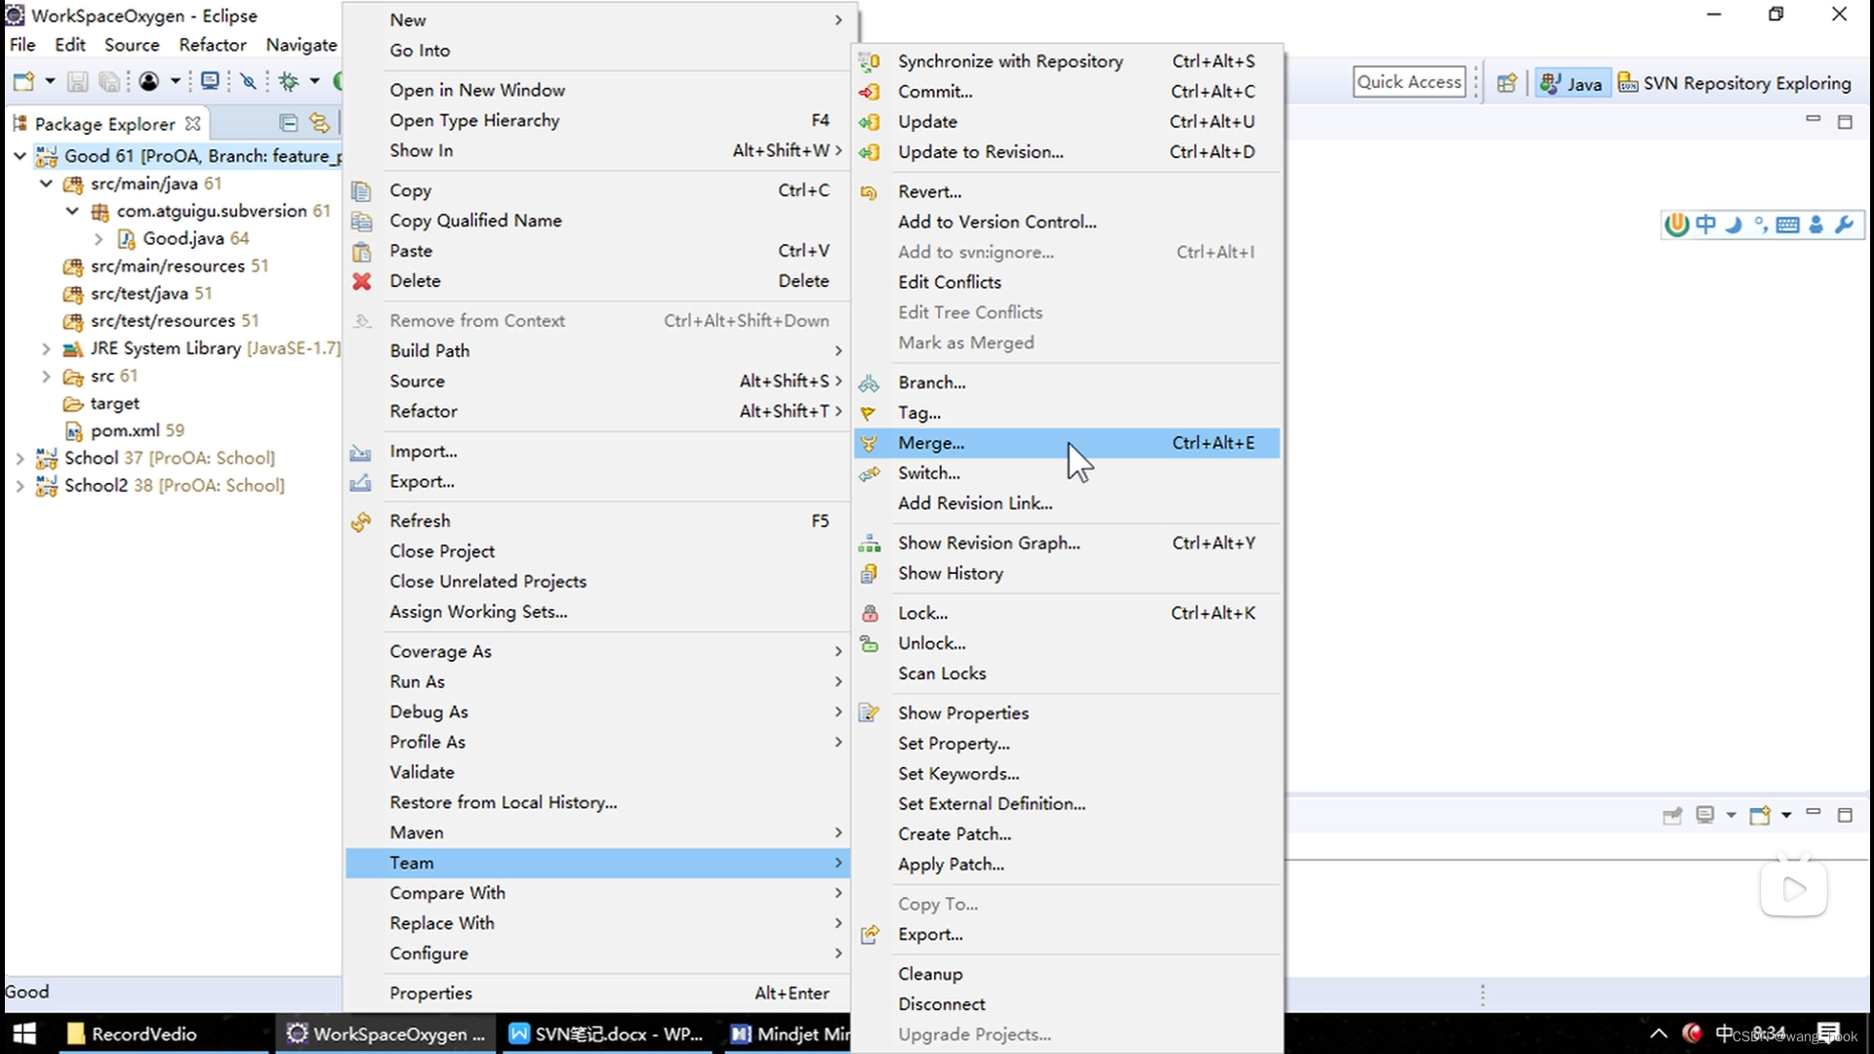Viewport: 1874px width, 1054px height.
Task: Click the Switch icon in Team submenu
Action: coord(869,473)
